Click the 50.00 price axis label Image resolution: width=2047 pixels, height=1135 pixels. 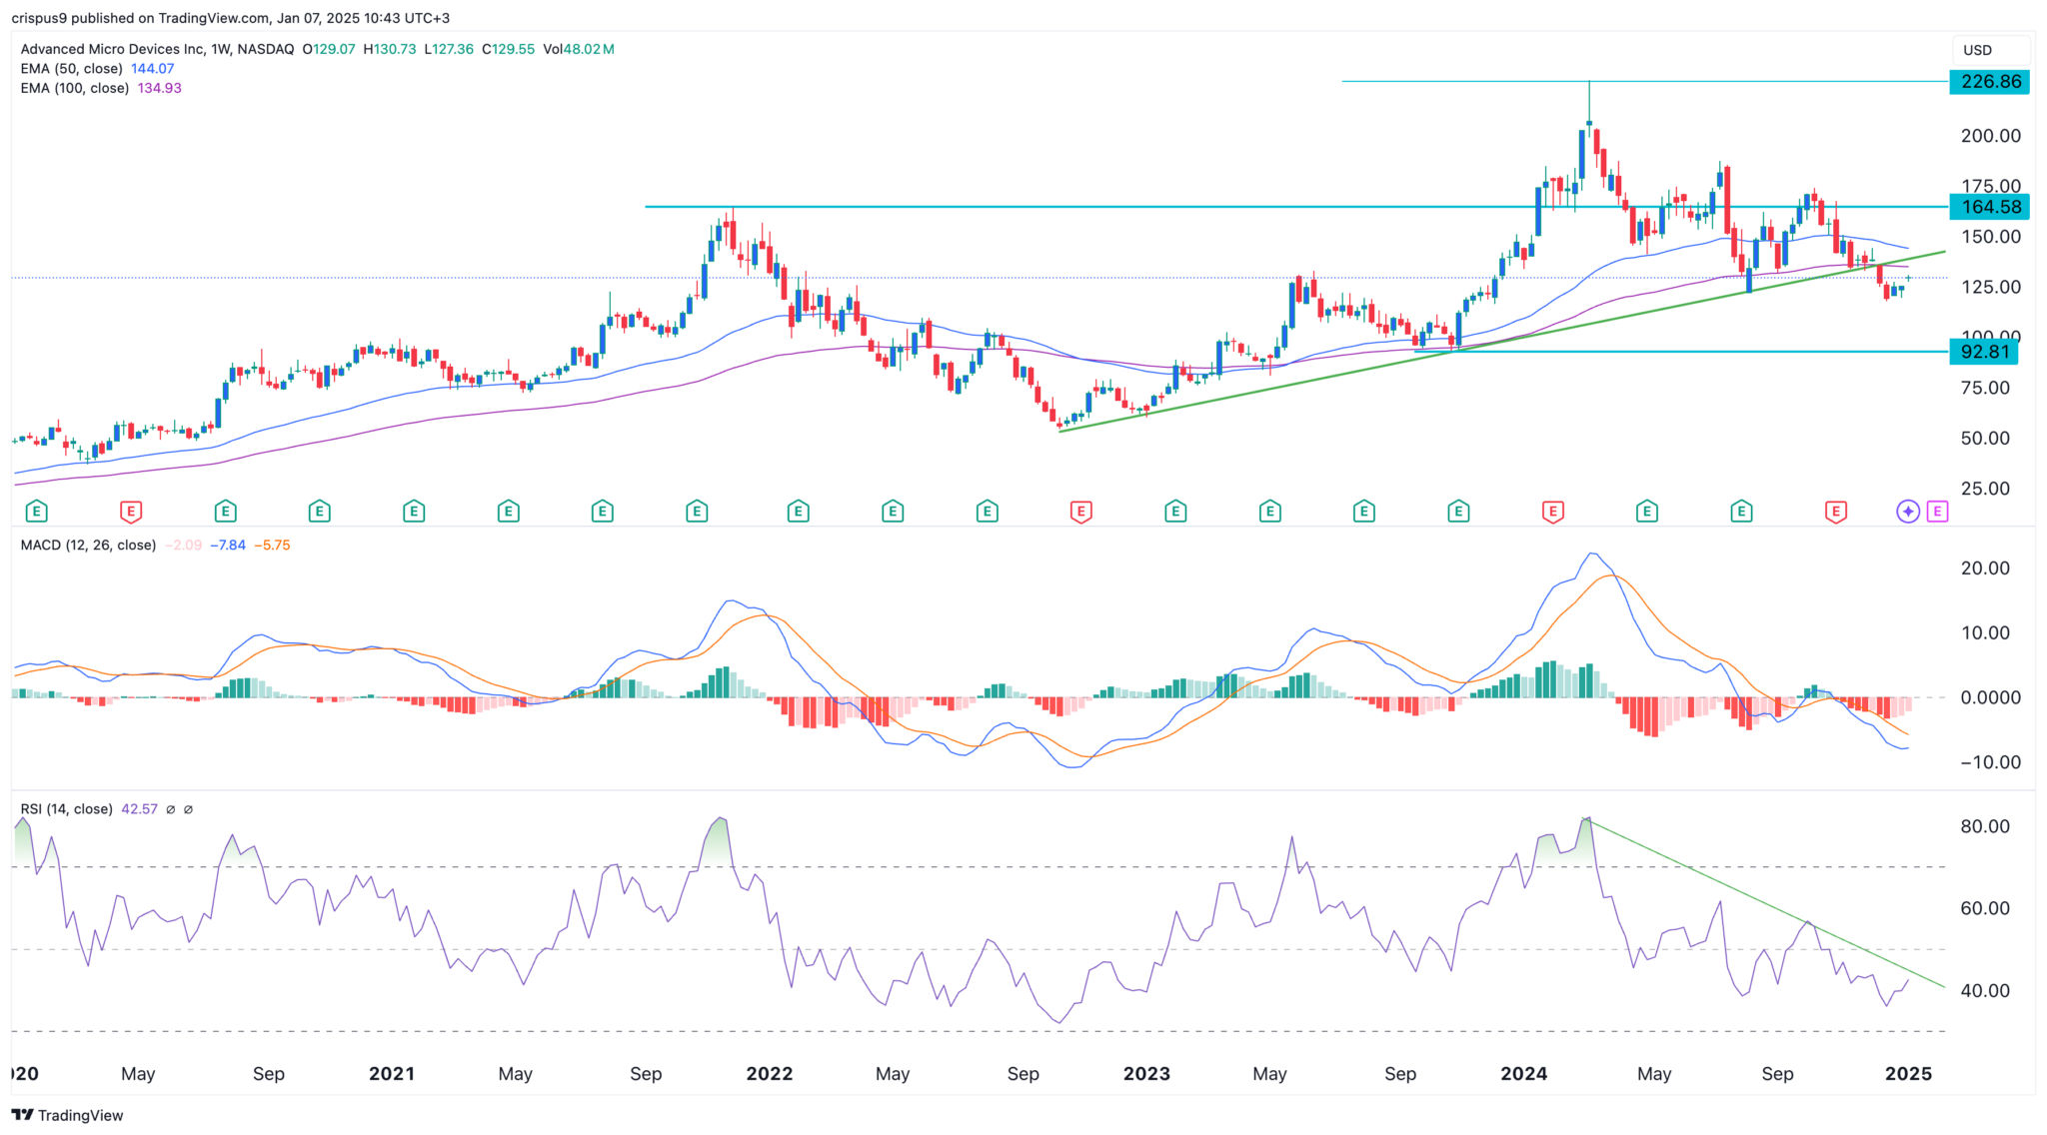pos(1984,439)
